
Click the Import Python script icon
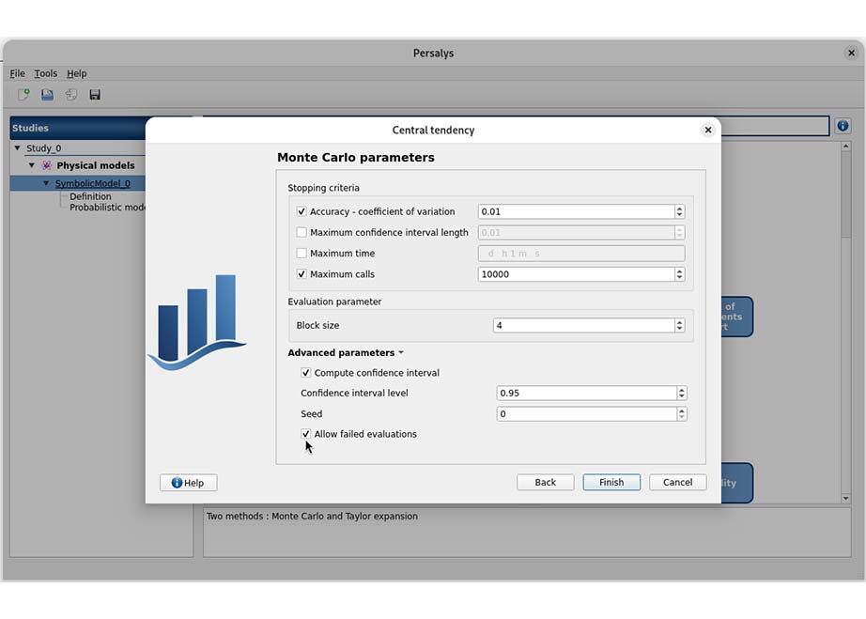click(71, 95)
